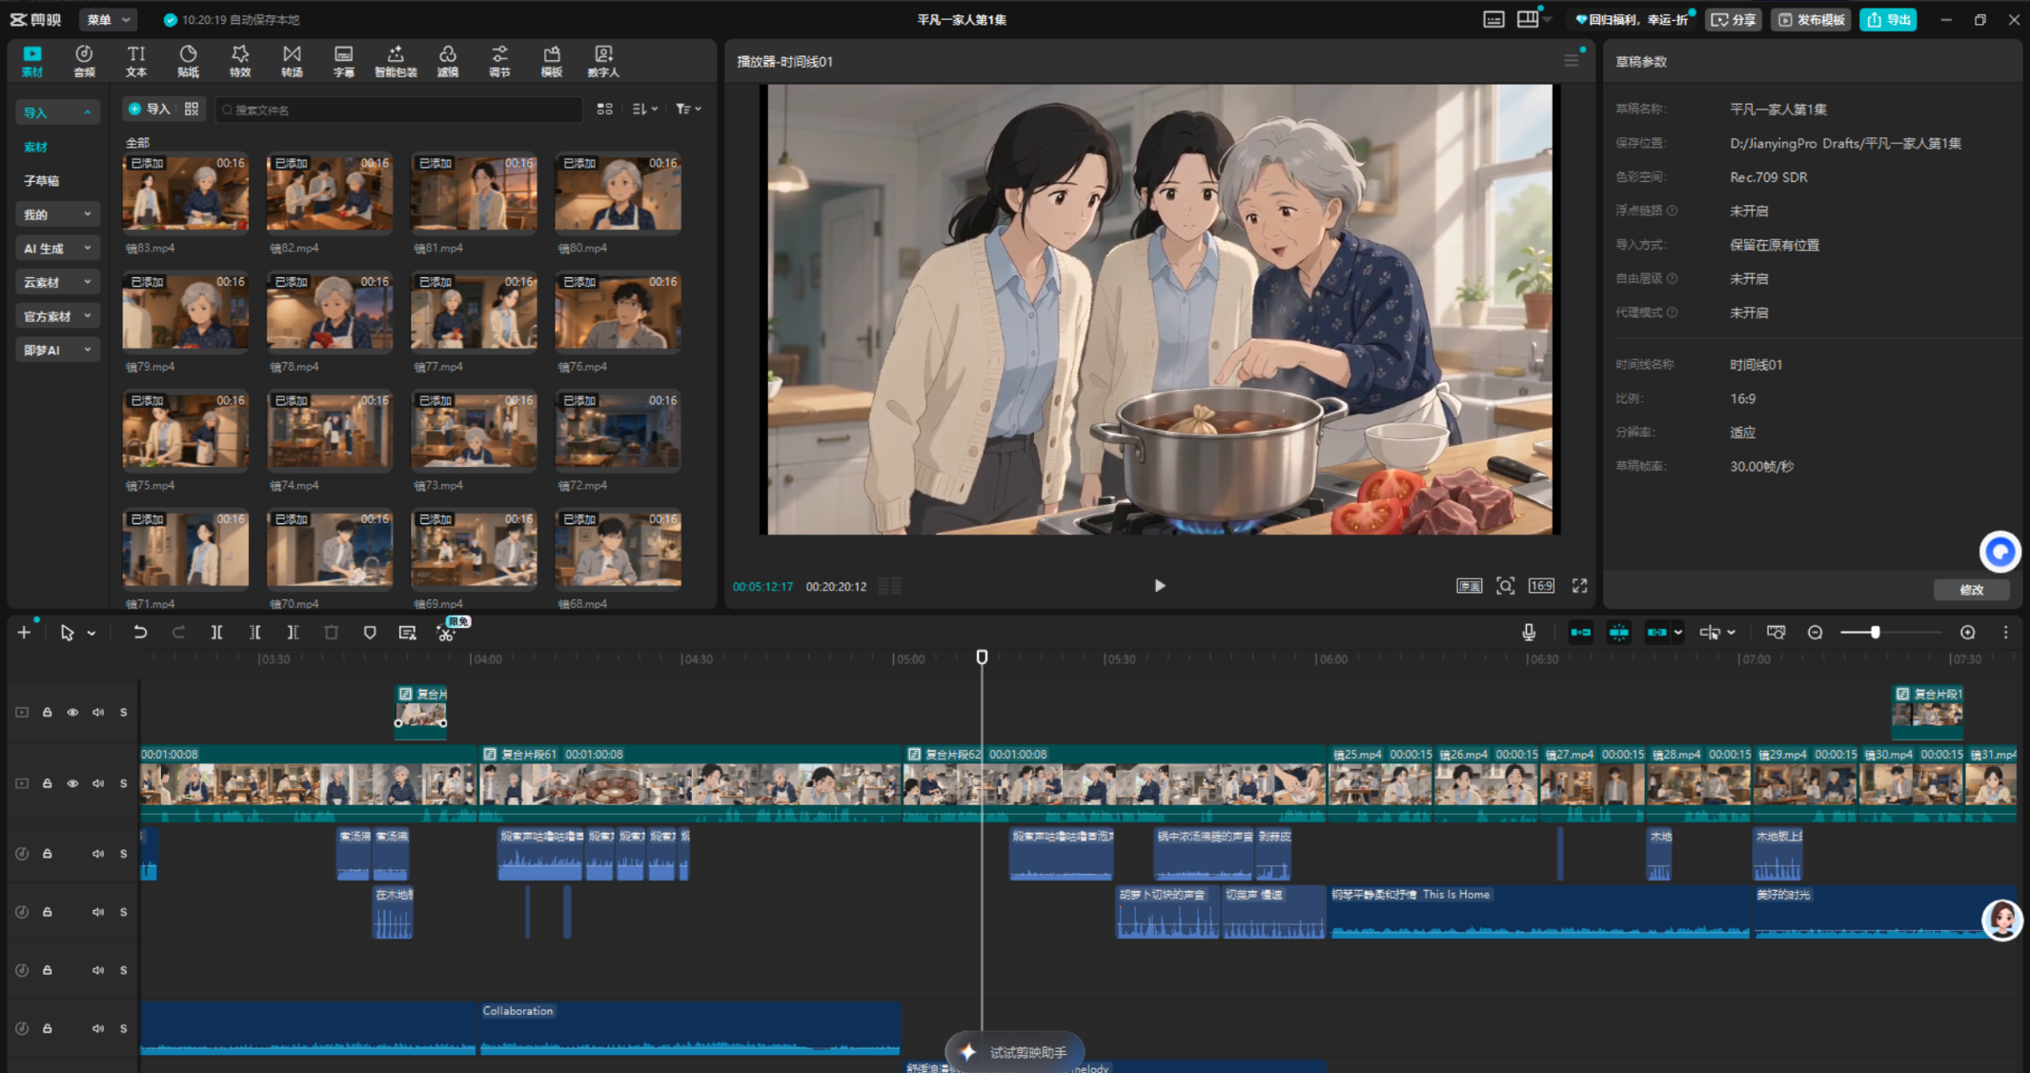Play the preview video
The width and height of the screenshot is (2030, 1073).
1159,586
